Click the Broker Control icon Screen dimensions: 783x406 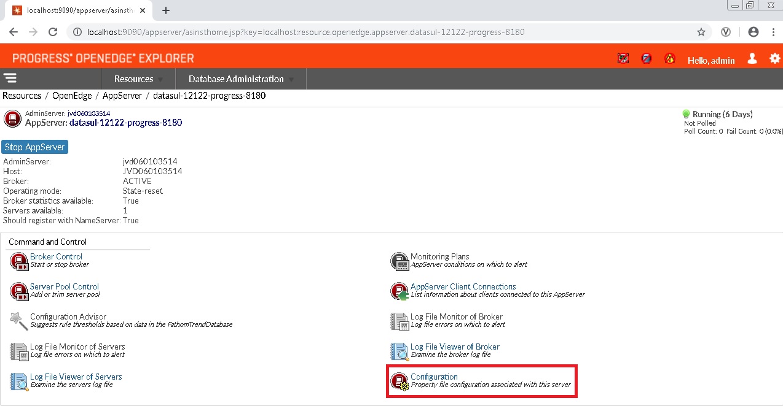pos(19,261)
